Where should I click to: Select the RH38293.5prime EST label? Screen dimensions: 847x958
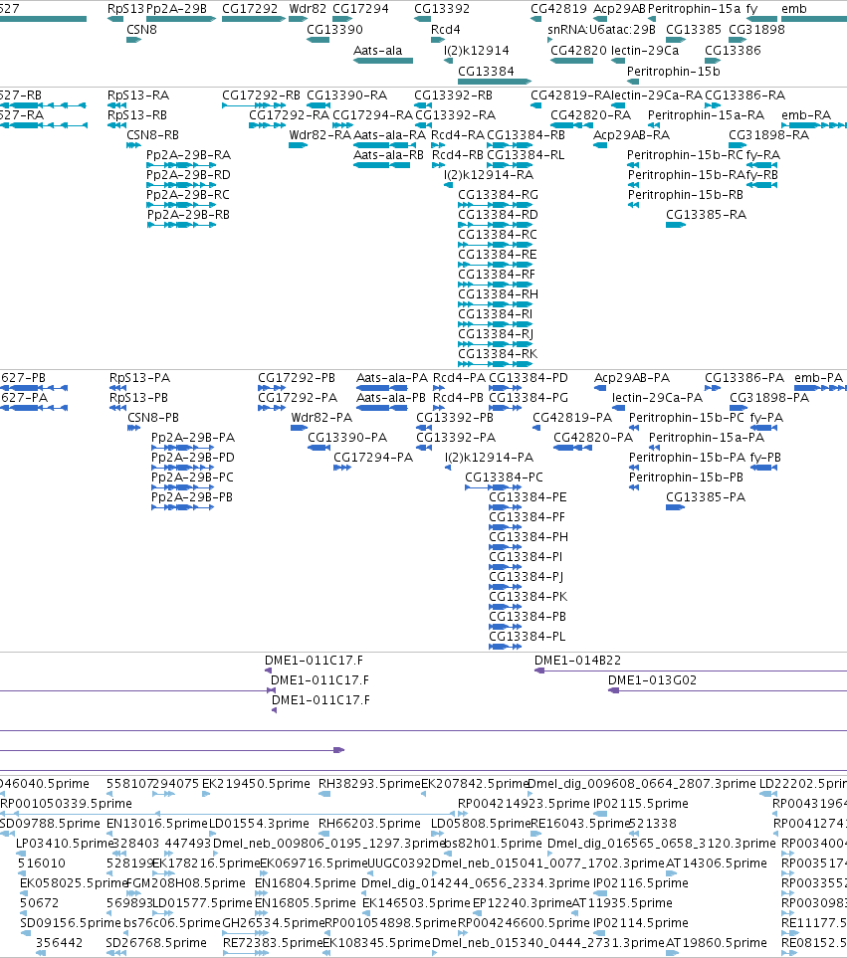[x=369, y=783]
